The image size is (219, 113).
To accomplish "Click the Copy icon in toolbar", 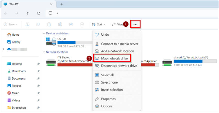I will pyautogui.click(x=38, y=24).
